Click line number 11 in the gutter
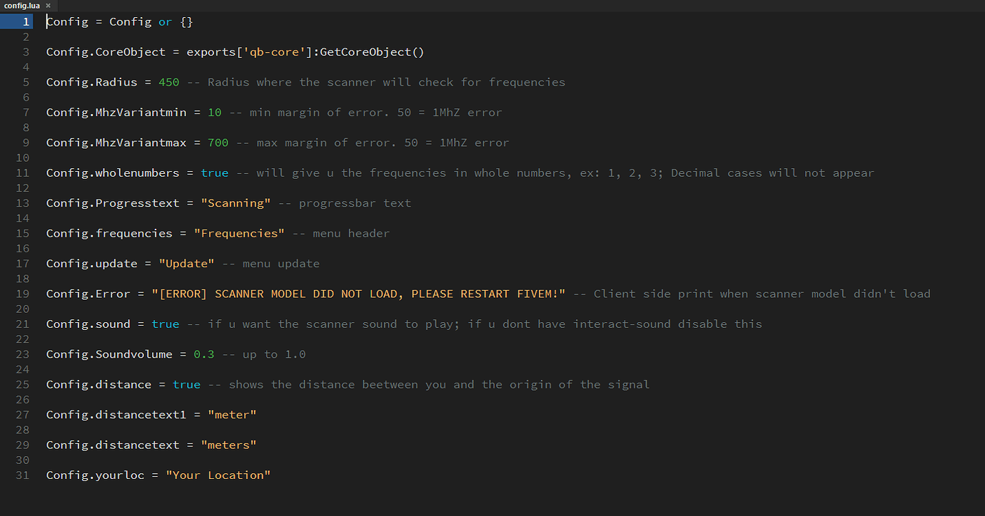This screenshot has height=516, width=985. (22, 172)
